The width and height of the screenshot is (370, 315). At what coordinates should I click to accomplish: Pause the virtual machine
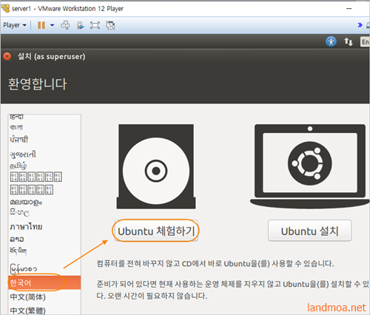pos(41,25)
